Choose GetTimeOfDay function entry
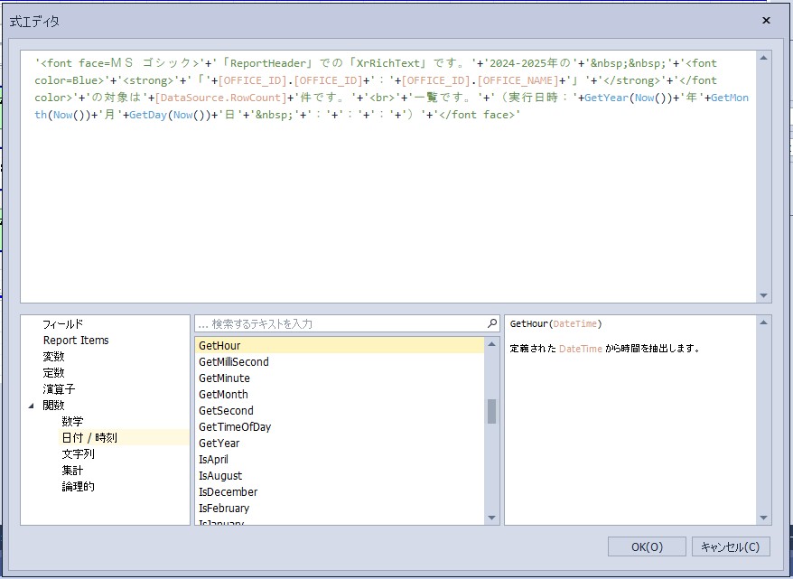793x579 pixels. (x=235, y=427)
